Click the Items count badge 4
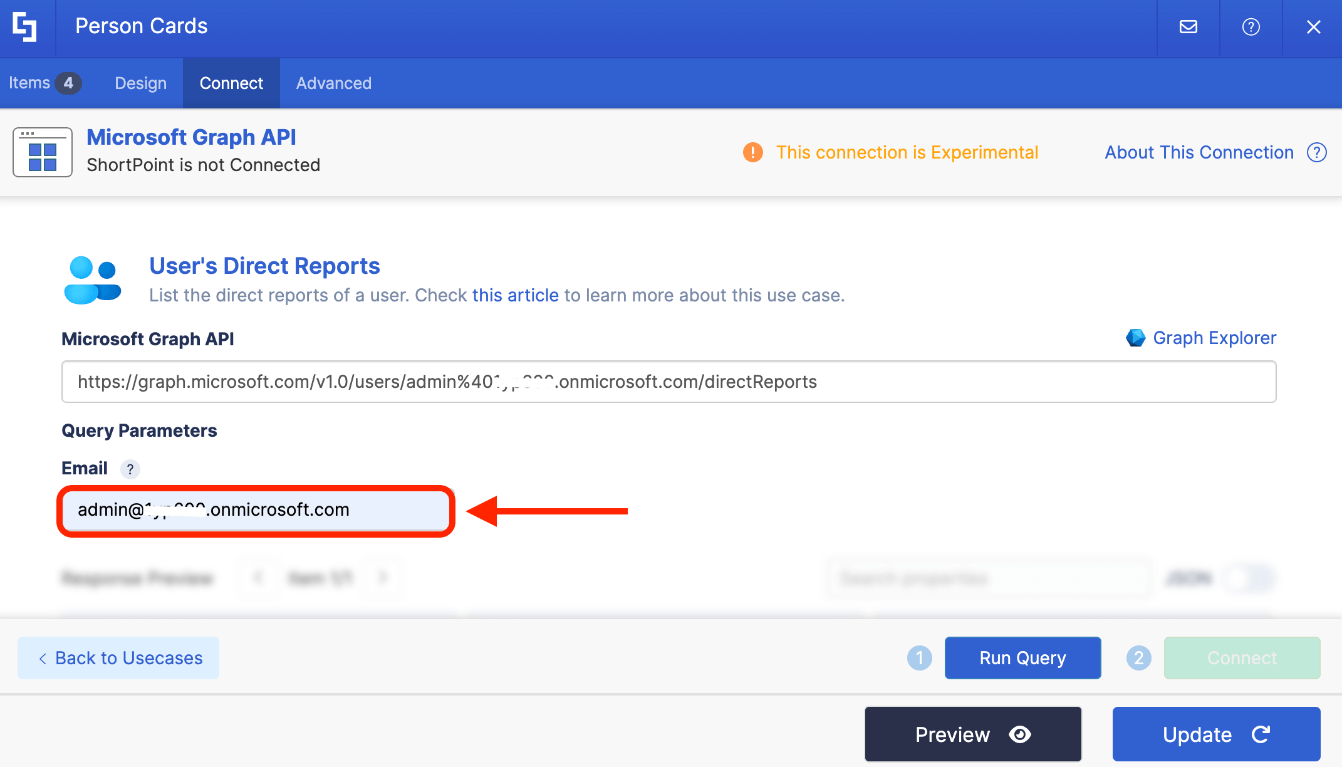The height and width of the screenshot is (767, 1342). (68, 83)
